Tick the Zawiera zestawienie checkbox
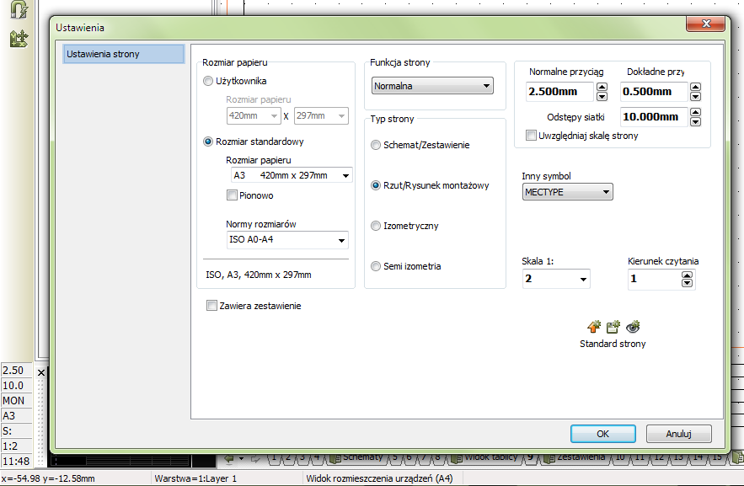The image size is (744, 486). [211, 306]
